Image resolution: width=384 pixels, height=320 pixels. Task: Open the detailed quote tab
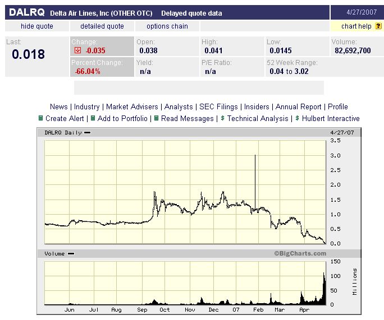[x=102, y=26]
